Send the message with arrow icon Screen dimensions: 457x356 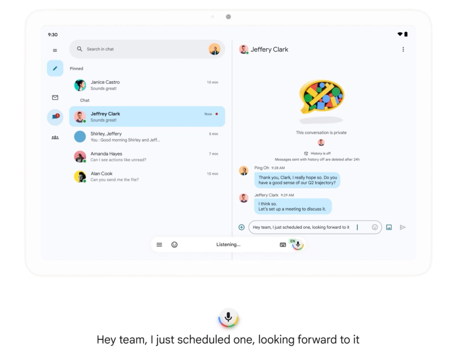[402, 227]
